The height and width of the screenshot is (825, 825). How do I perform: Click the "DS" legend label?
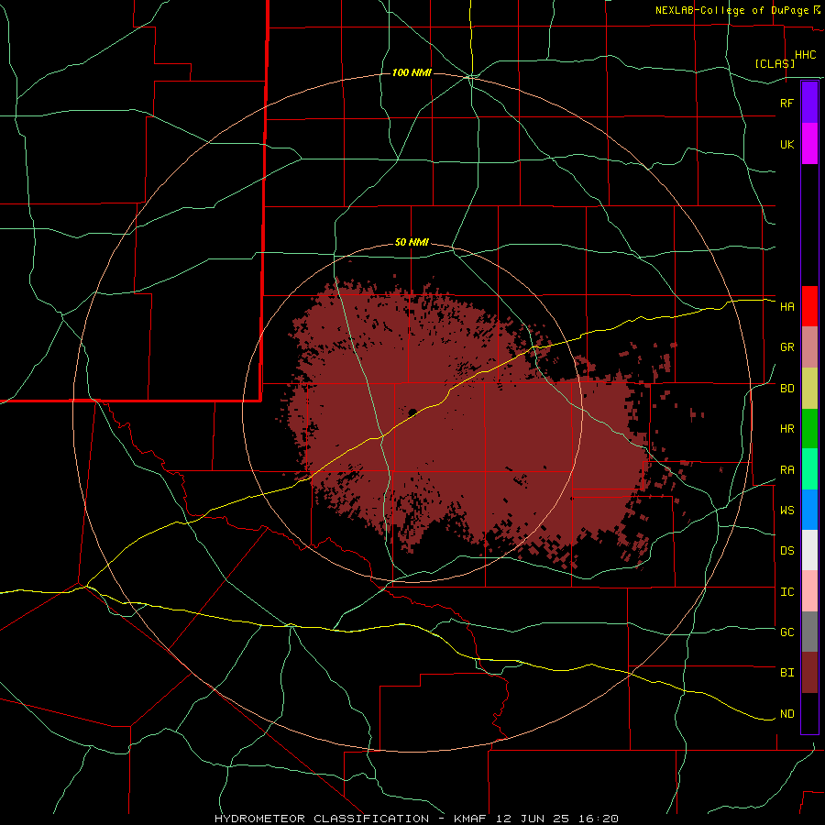pyautogui.click(x=786, y=551)
